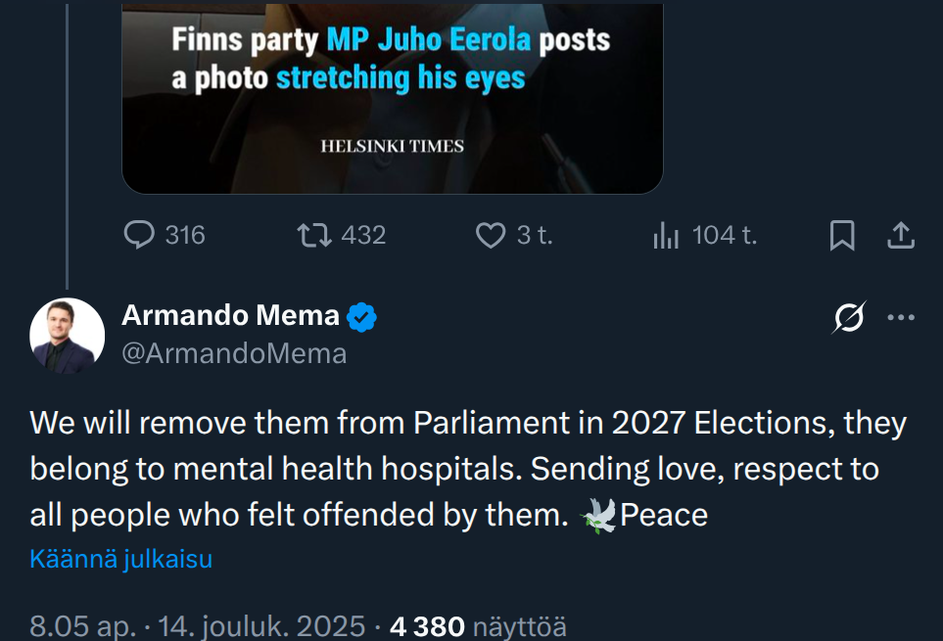The image size is (943, 641).
Task: Open the Juho Eerola news image
Action: tap(392, 98)
